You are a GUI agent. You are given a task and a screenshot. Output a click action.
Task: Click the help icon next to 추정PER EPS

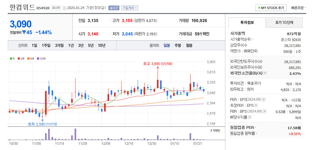click(256, 106)
